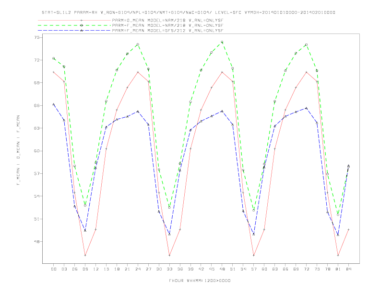This screenshot has height=293, width=380.
Task: Click x-axis tick label 24
Action: coord(138,269)
